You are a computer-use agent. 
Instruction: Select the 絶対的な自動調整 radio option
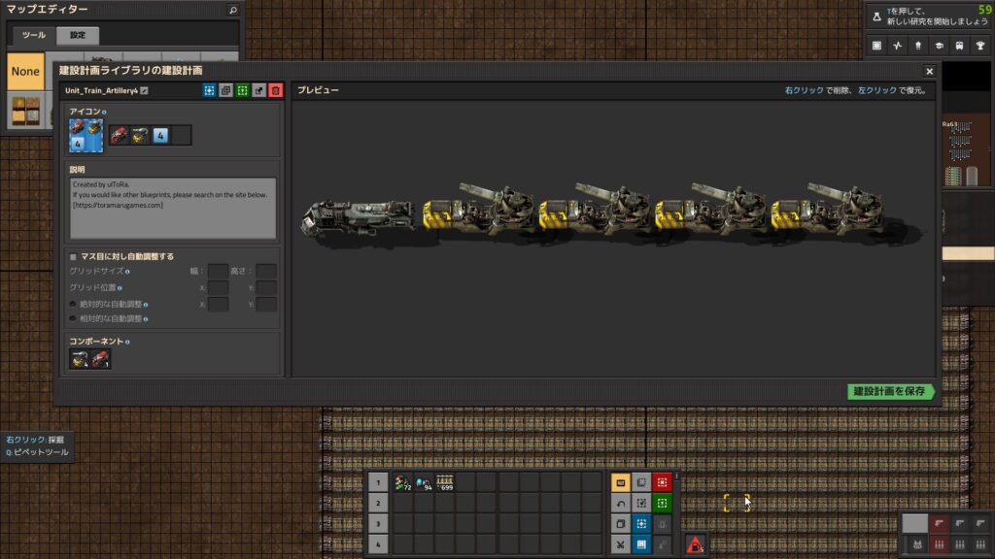73,304
